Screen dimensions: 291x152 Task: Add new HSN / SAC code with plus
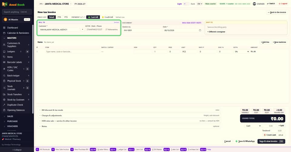(x=27, y=69)
